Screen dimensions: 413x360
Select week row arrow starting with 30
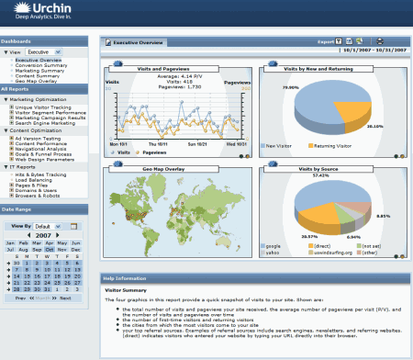click(x=8, y=264)
